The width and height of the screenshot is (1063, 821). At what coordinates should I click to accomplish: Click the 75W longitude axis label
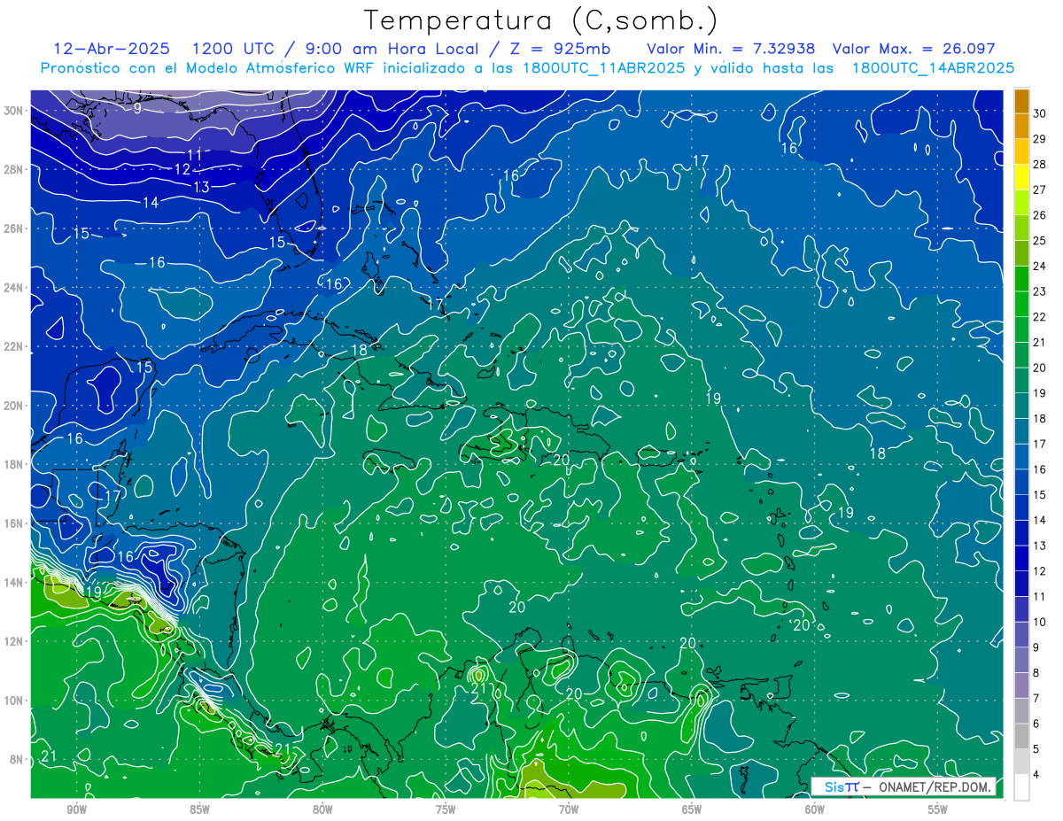coord(446,809)
